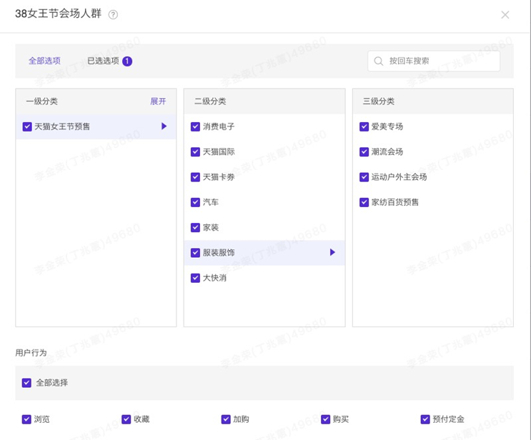Select the 爱美专场 row label
Screen dimensions: 531x440
click(387, 126)
